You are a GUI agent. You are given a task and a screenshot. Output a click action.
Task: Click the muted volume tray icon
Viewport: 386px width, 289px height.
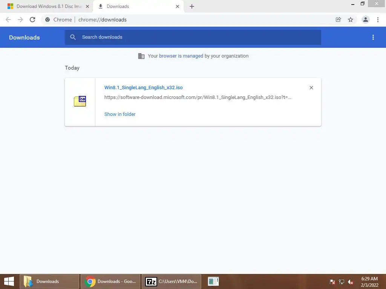tap(351, 281)
